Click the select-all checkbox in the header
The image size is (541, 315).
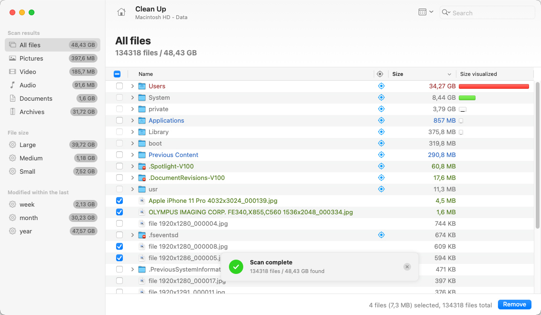(x=118, y=74)
